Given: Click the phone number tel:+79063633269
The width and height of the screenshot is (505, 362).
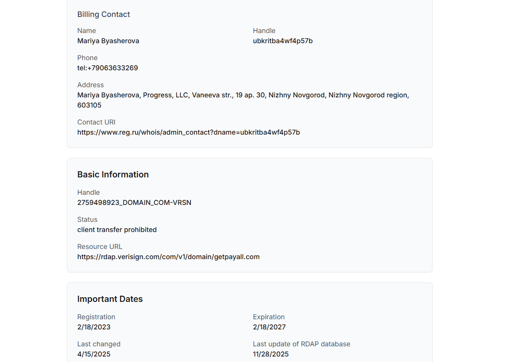Looking at the screenshot, I should [108, 68].
